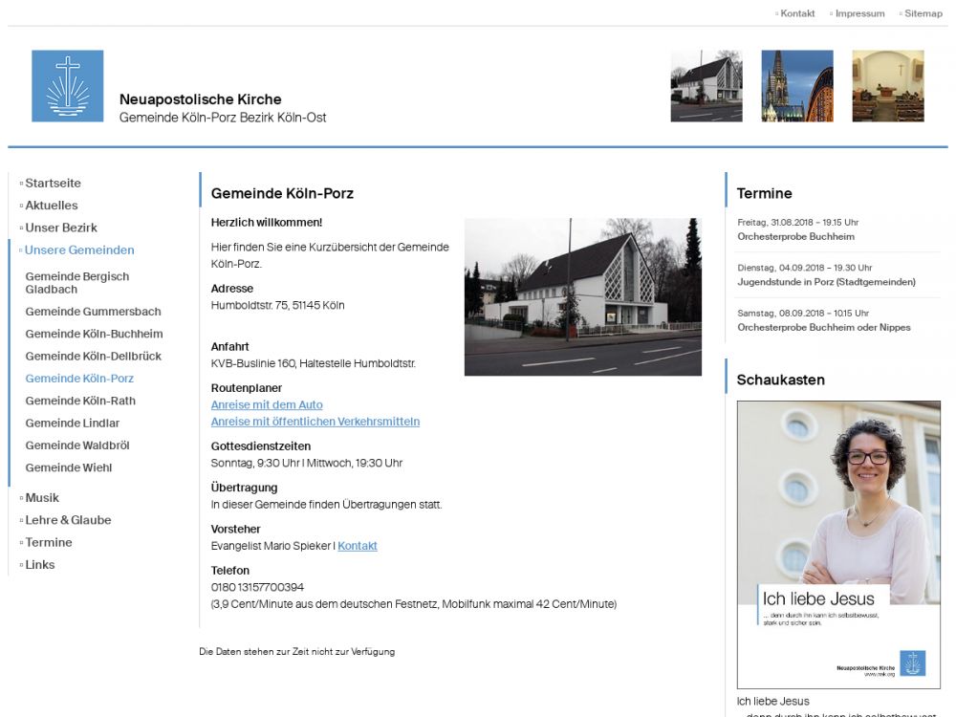Go to Kontakt in the top bar
Viewport: 956px width, 717px height.
(797, 13)
